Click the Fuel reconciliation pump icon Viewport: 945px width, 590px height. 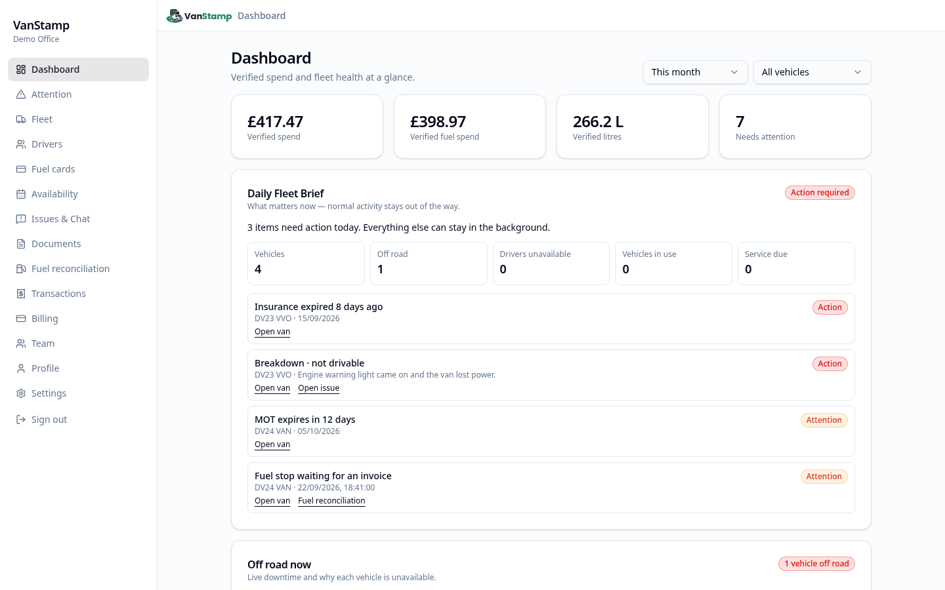(x=21, y=269)
